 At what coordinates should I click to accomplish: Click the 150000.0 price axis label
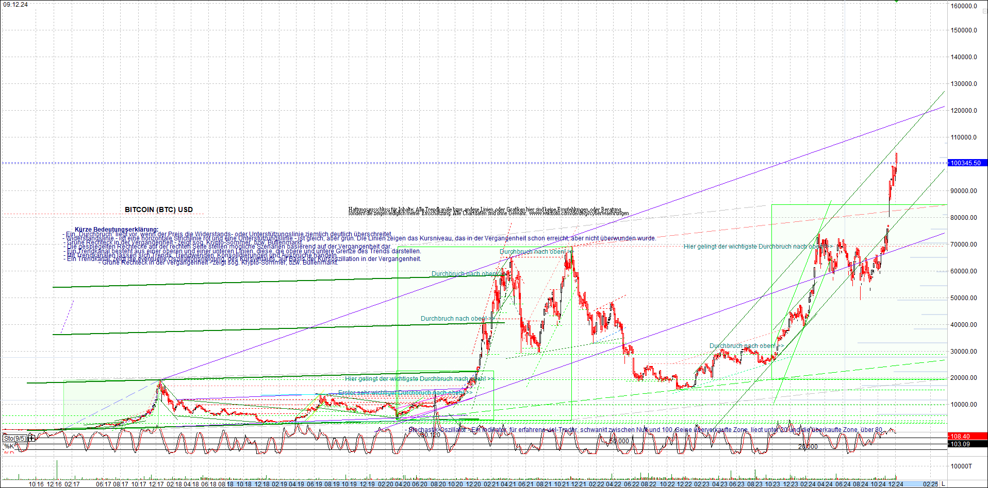pyautogui.click(x=964, y=30)
